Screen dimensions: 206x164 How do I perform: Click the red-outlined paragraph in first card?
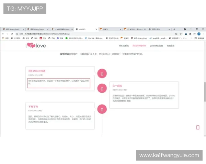coord(59,83)
